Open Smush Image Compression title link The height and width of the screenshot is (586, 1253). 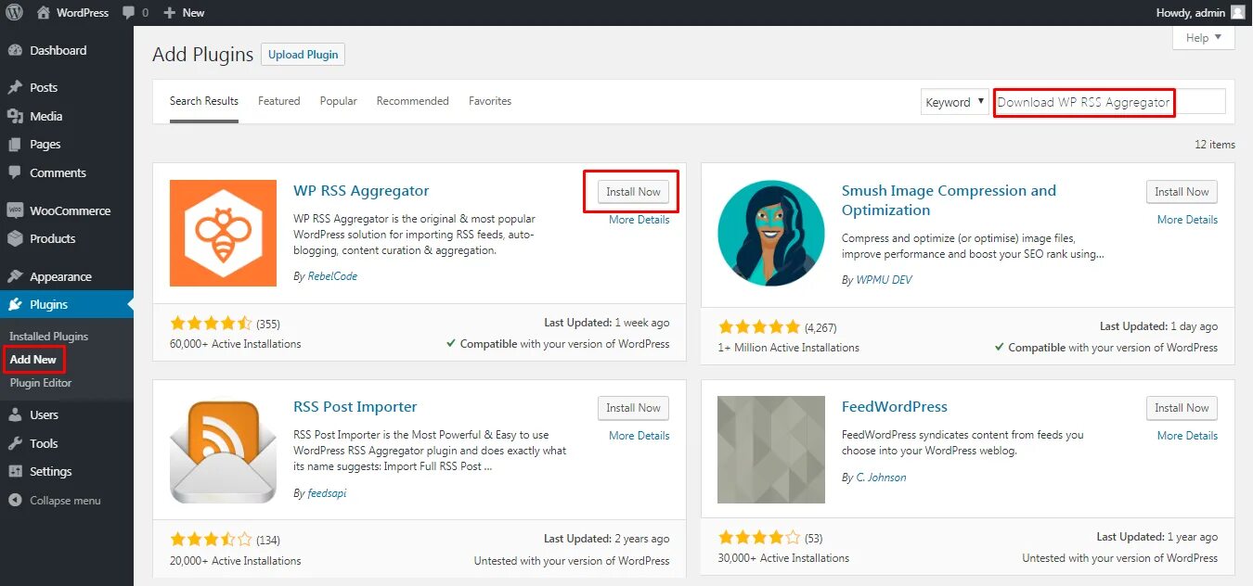(x=949, y=200)
